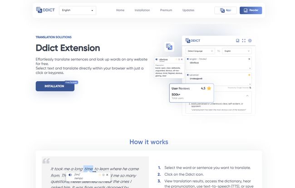
Task: Play the speaker in the obvious popup
Action: click(157, 59)
